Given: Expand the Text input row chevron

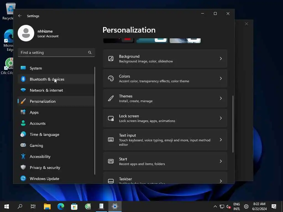Looking at the screenshot, I should (x=221, y=140).
